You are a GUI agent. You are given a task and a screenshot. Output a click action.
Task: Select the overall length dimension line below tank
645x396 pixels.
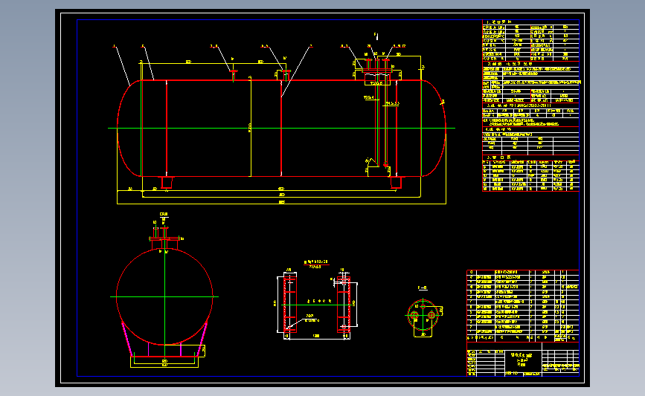(281, 204)
